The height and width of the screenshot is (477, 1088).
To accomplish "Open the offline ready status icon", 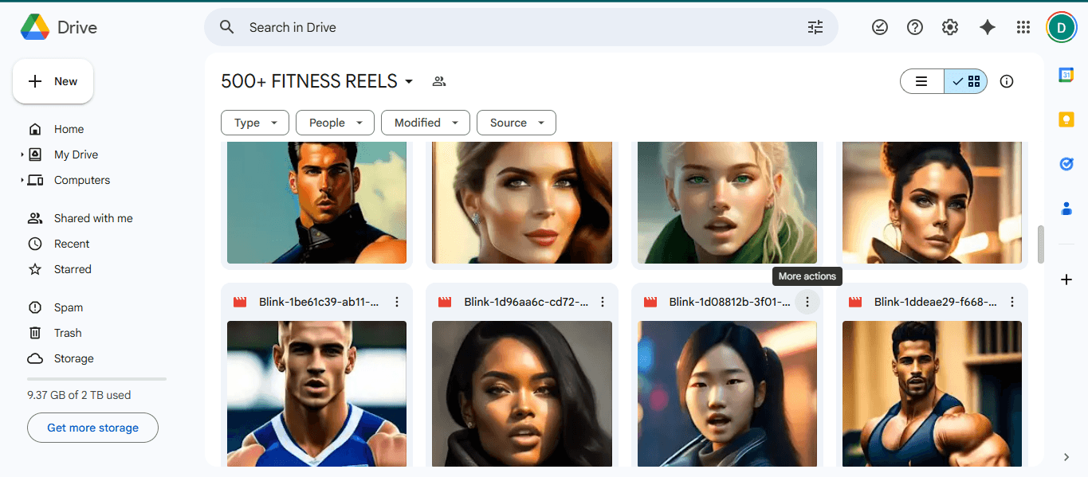I will pyautogui.click(x=880, y=27).
